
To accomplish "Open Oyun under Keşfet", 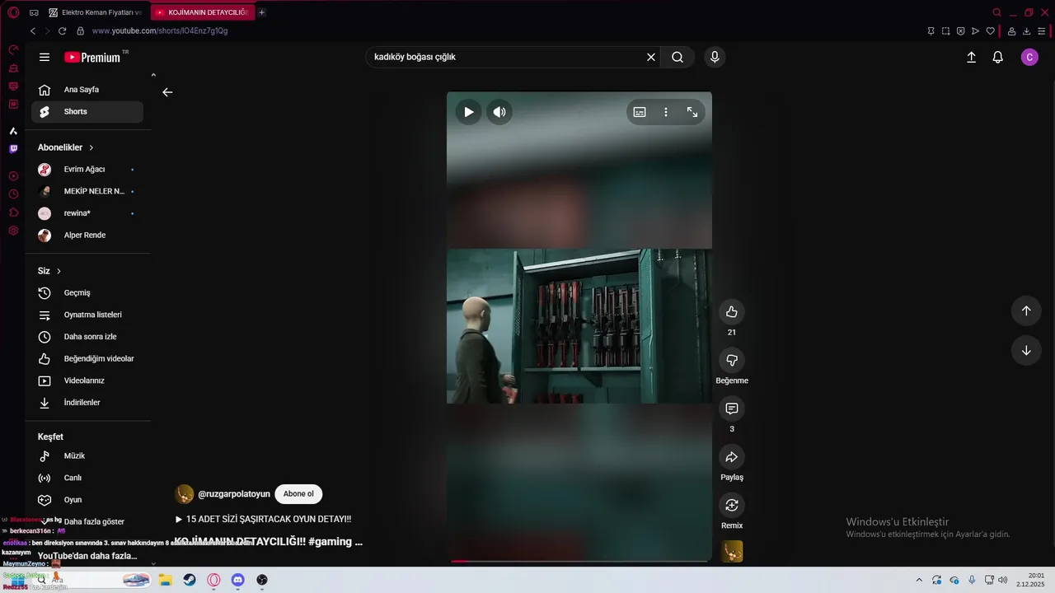I will [87, 500].
